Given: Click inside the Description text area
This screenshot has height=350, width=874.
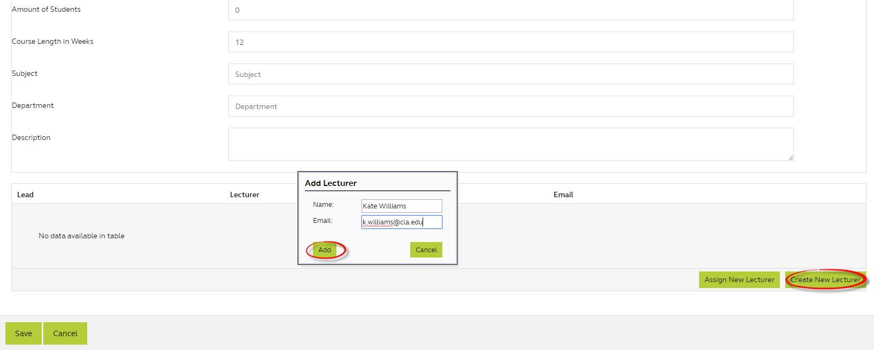Looking at the screenshot, I should click(x=510, y=144).
